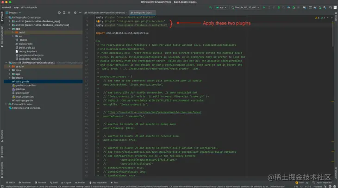Open the Logcat tool window
The height and width of the screenshot is (188, 338).
pos(66,182)
